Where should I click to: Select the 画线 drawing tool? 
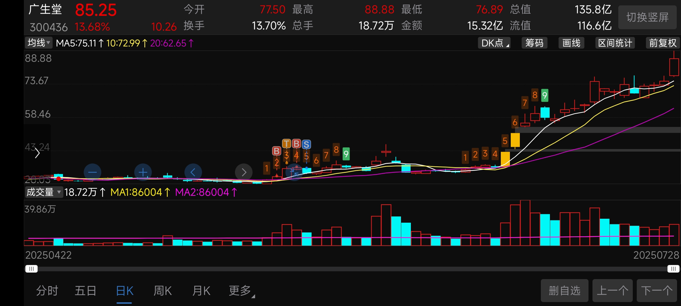click(571, 43)
